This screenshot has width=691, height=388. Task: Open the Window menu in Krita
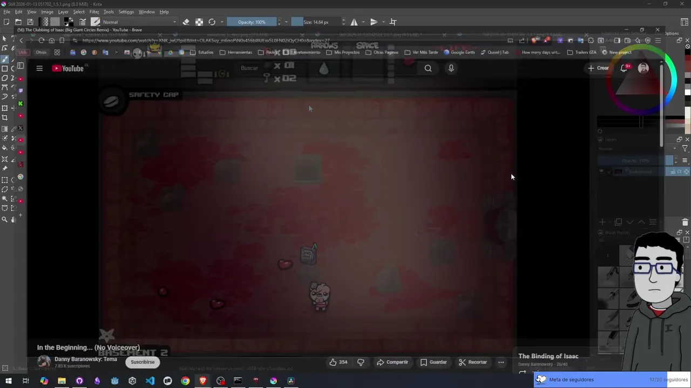click(x=146, y=12)
